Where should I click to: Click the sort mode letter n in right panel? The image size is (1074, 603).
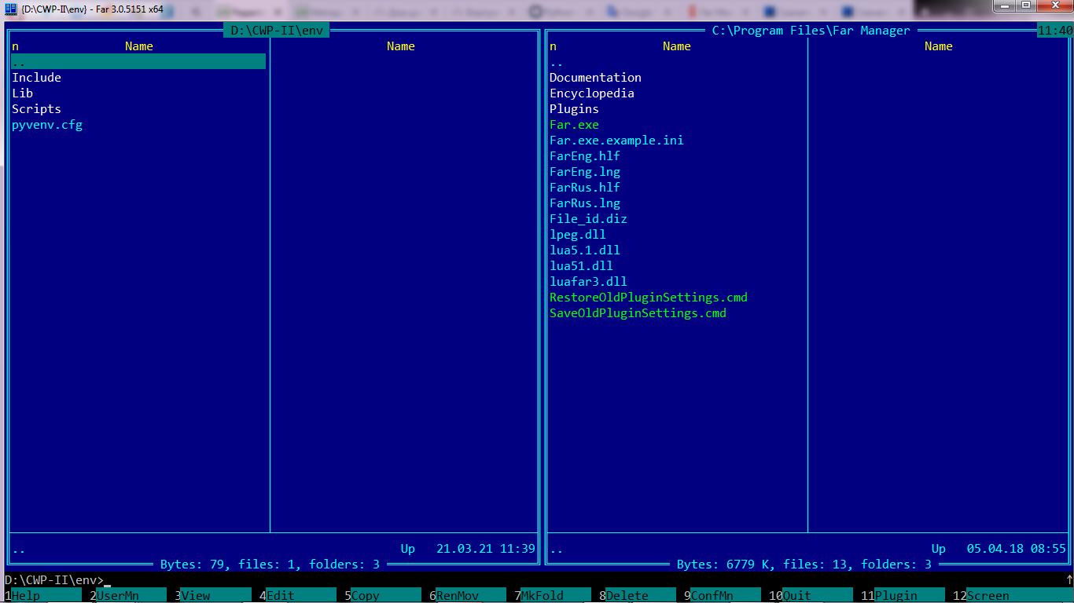click(x=553, y=46)
